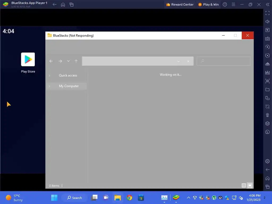Open Play & Win
Image resolution: width=272 pixels, height=204 pixels.
click(x=208, y=5)
